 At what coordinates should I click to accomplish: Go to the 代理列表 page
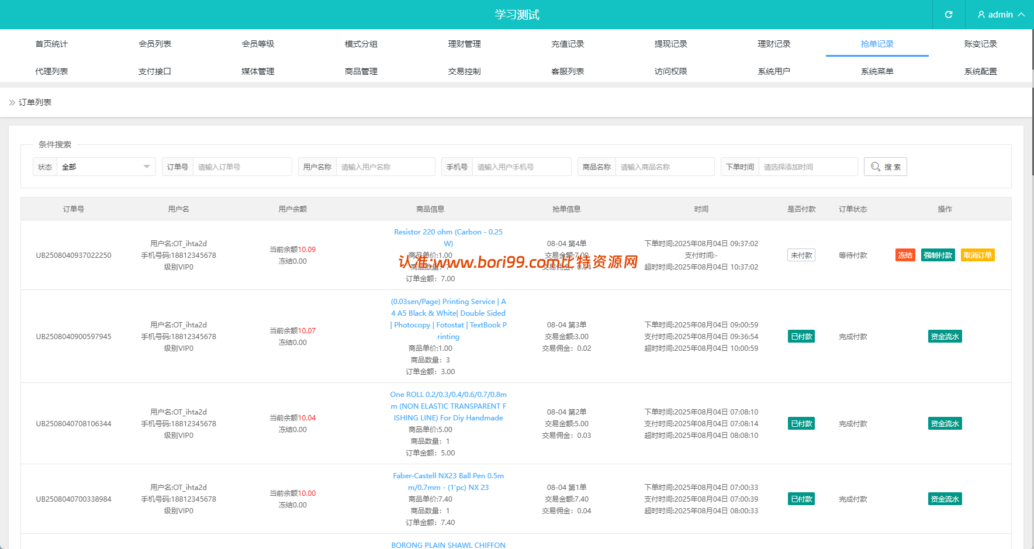pos(51,71)
